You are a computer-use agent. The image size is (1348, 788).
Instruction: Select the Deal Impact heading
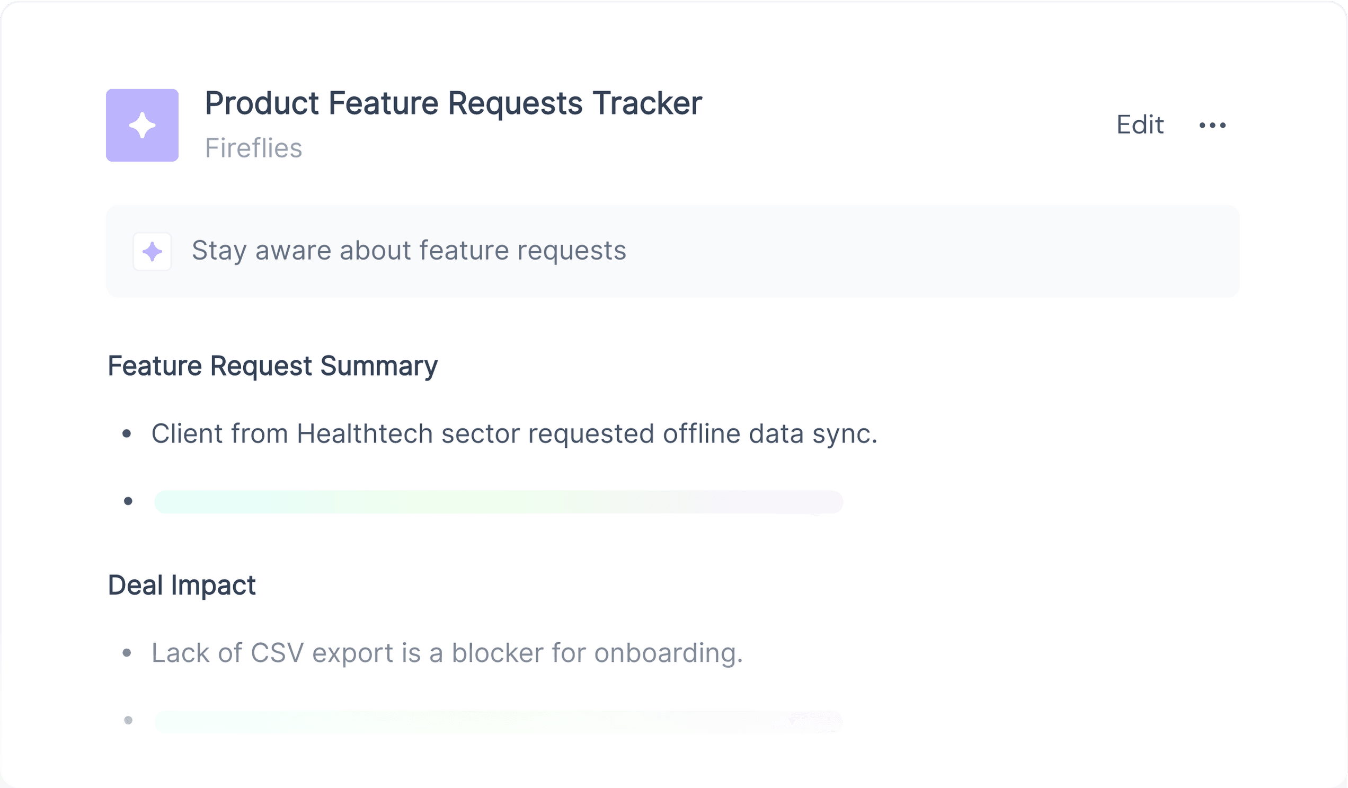pyautogui.click(x=181, y=585)
